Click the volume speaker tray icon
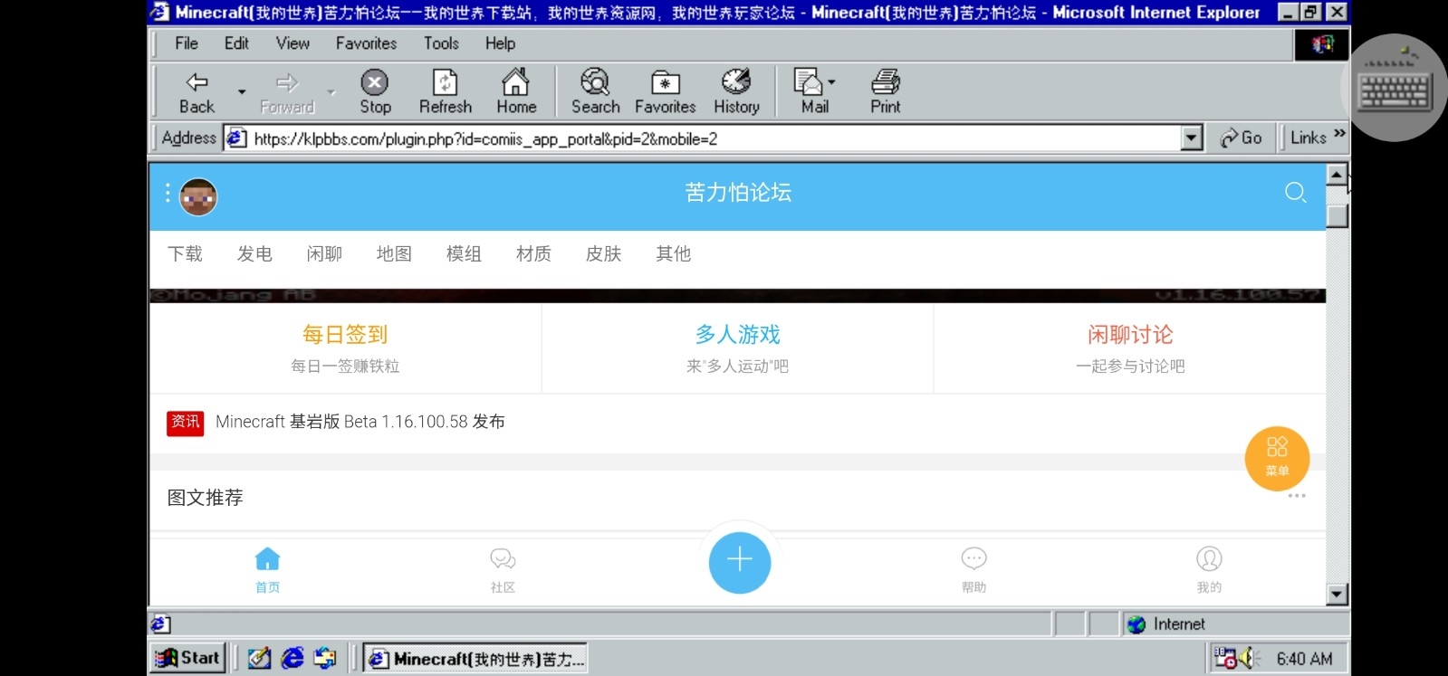 tap(1249, 658)
